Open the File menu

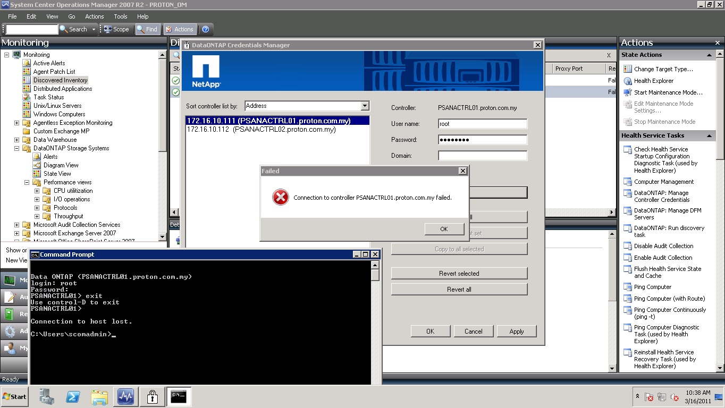[x=12, y=16]
